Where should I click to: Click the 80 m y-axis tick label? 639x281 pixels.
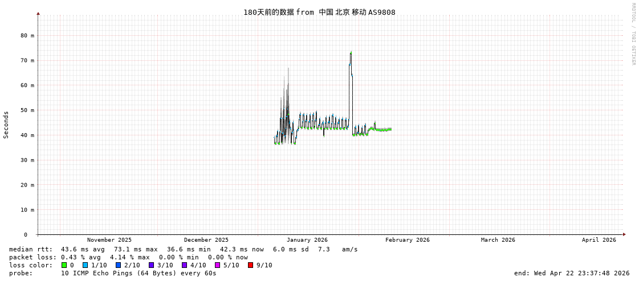pyautogui.click(x=27, y=35)
